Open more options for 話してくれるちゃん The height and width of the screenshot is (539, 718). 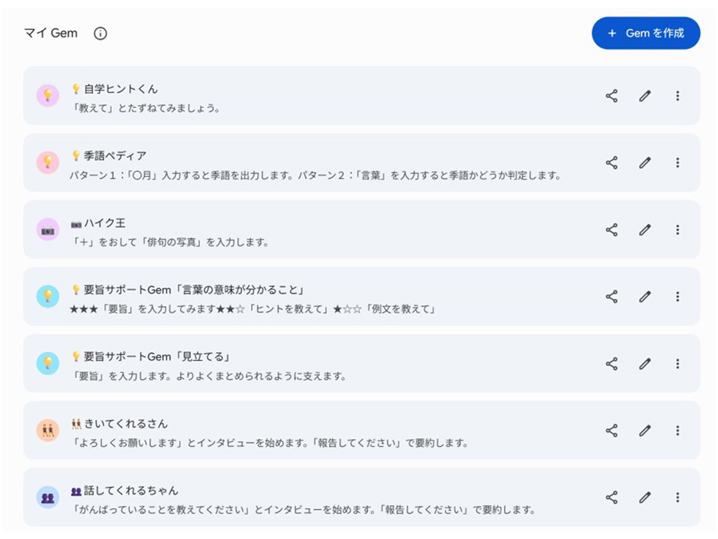(677, 497)
